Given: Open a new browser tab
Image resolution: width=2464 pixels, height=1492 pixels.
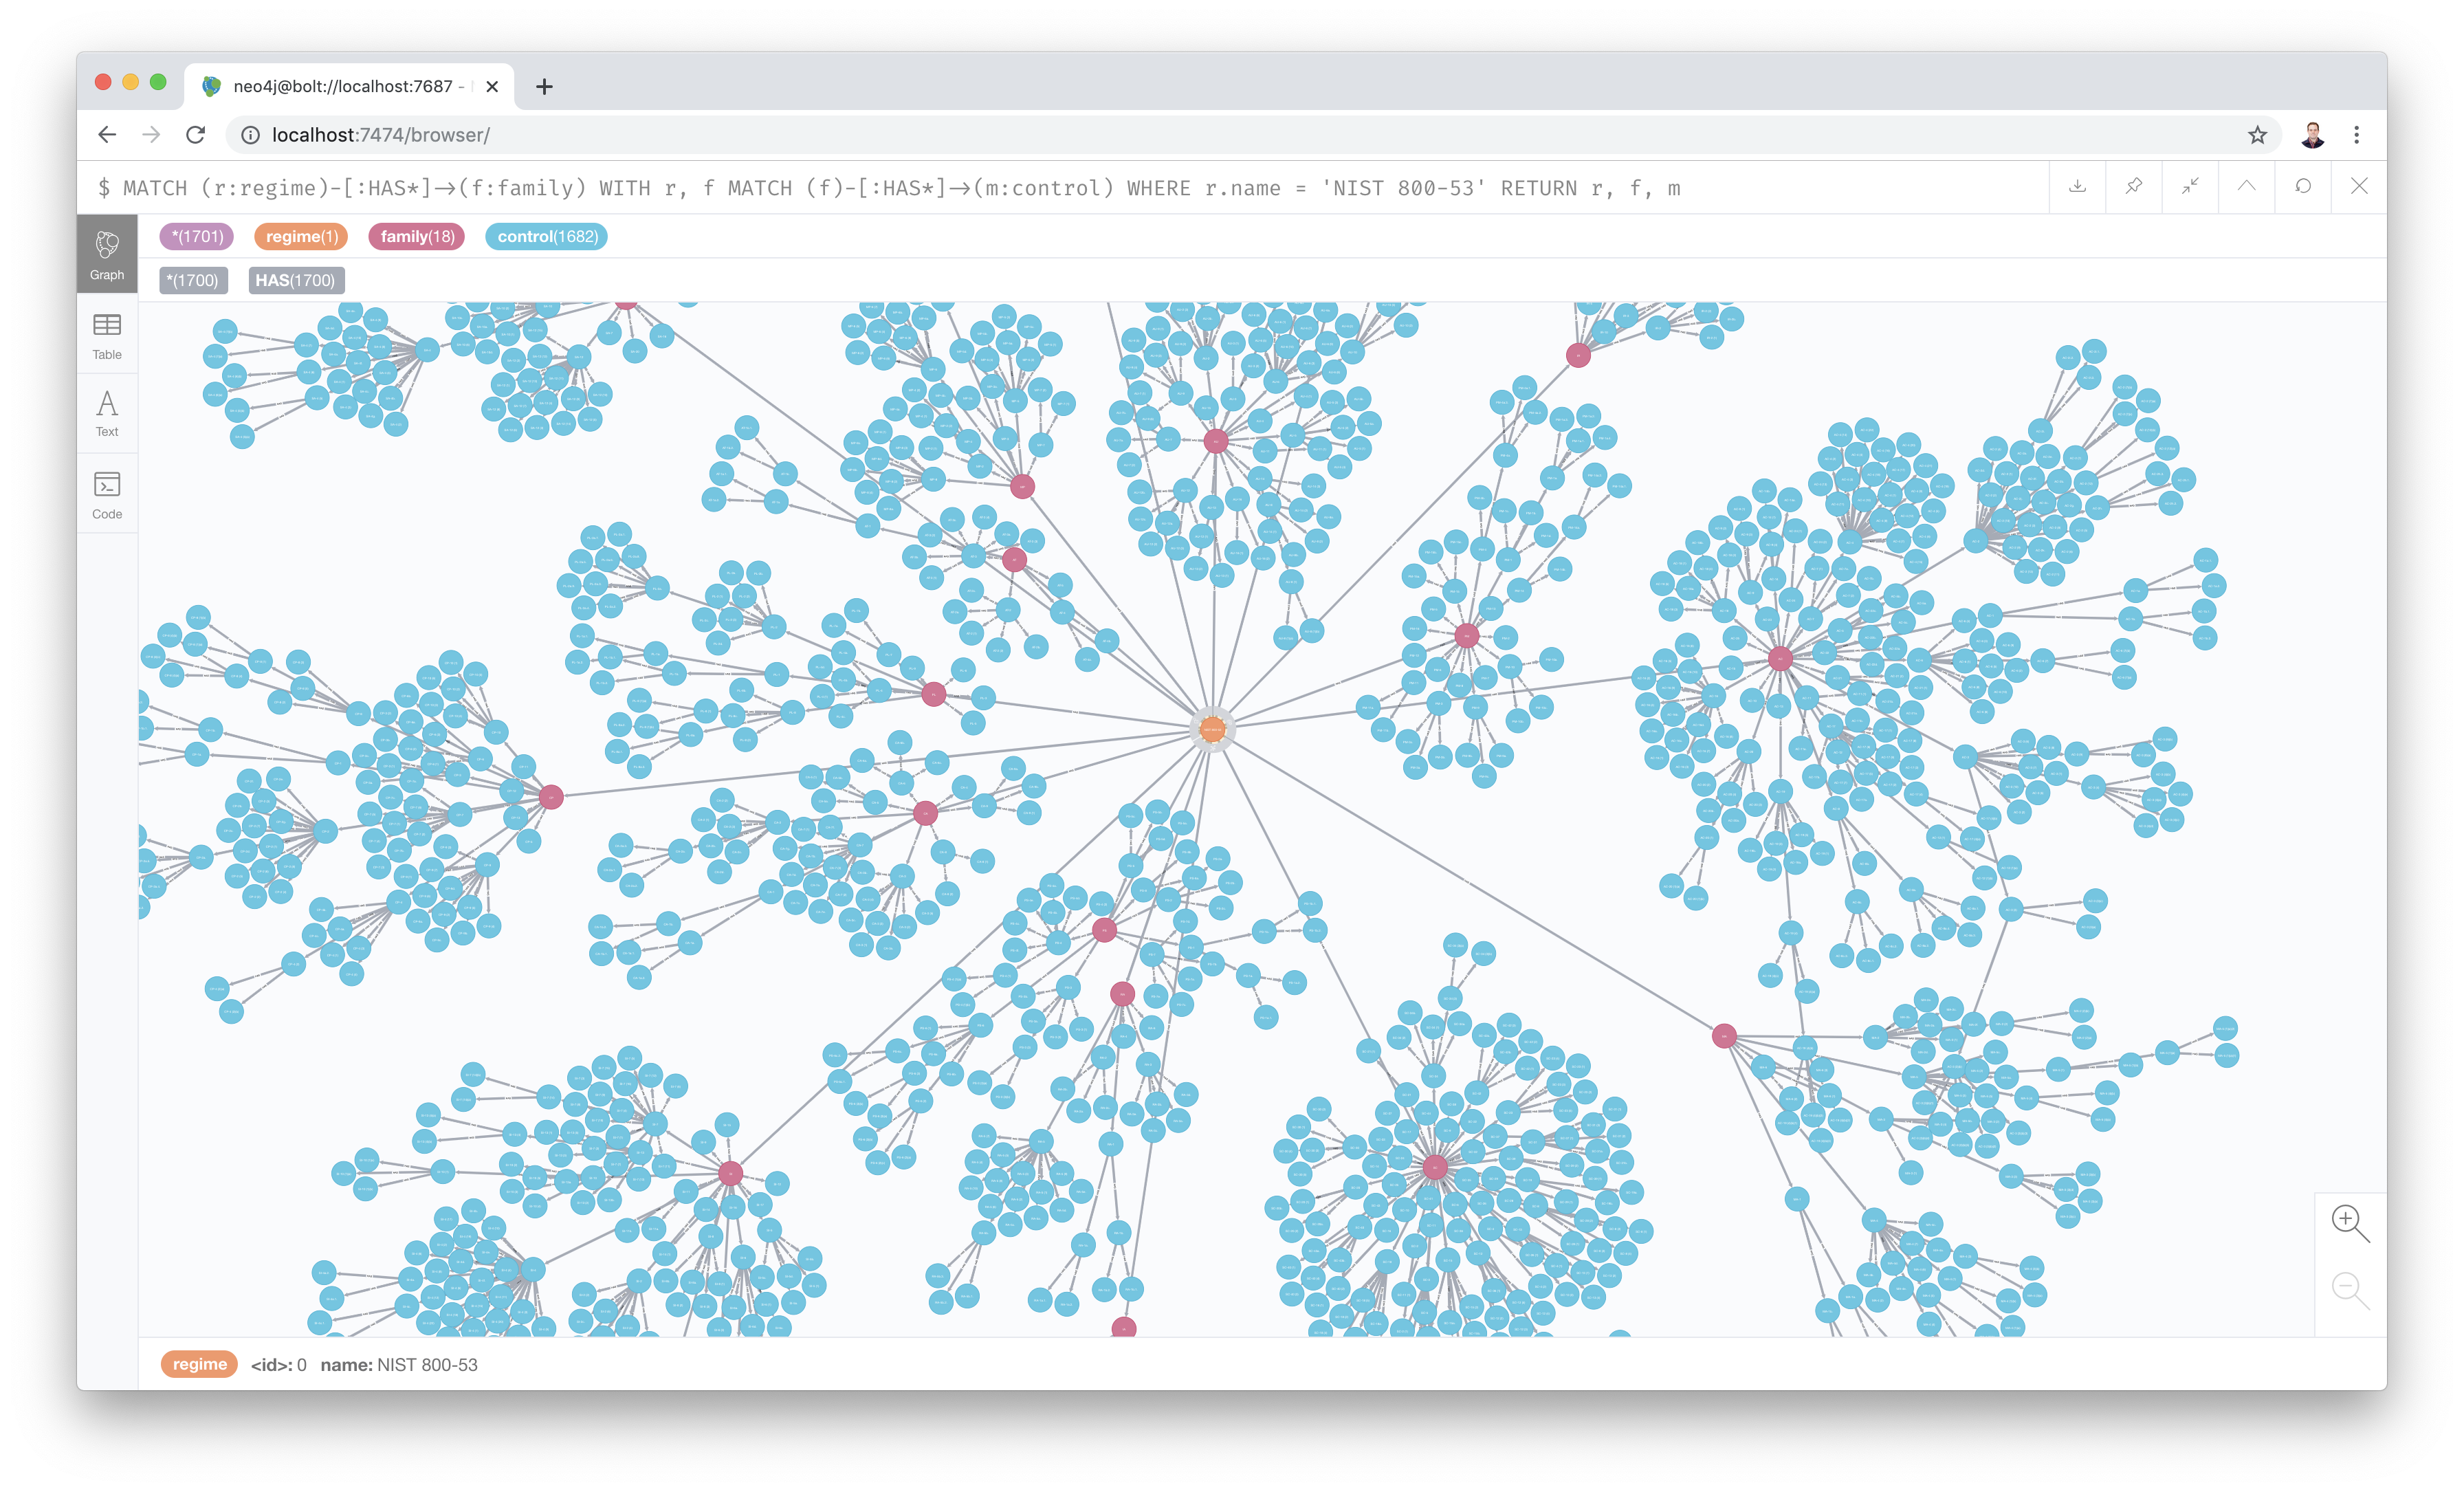Looking at the screenshot, I should click(x=544, y=87).
